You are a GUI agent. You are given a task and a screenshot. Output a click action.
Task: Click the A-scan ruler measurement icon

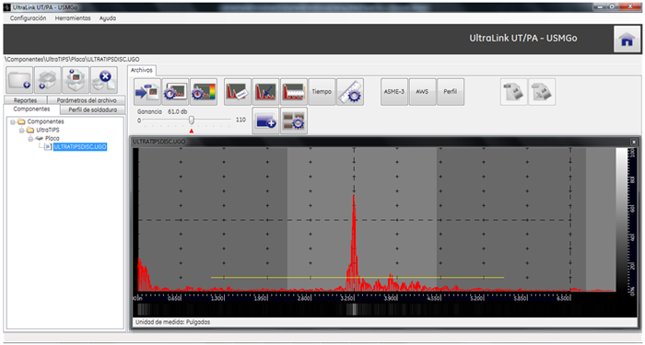(x=294, y=92)
